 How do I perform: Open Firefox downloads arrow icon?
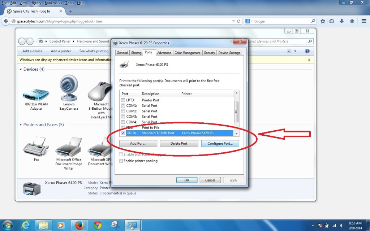pos(341,21)
